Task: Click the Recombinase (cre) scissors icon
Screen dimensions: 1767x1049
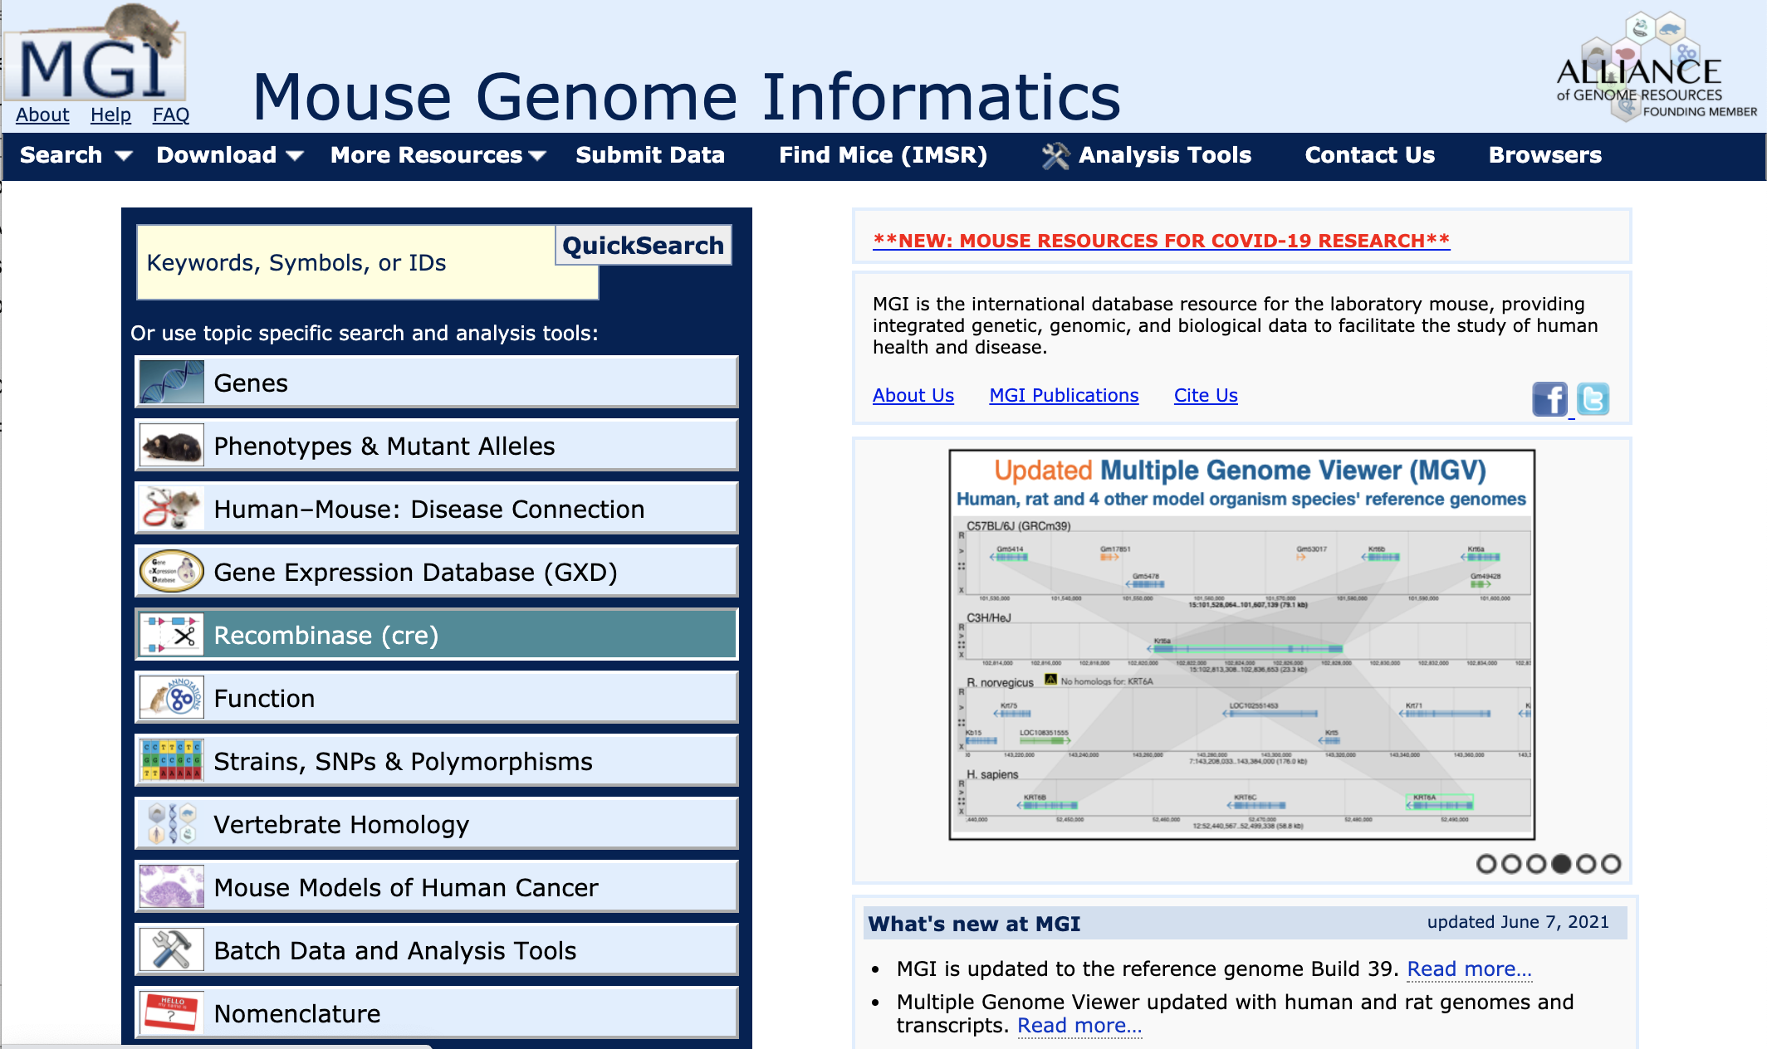Action: pyautogui.click(x=172, y=635)
